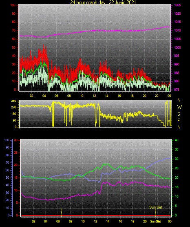Select compass letter N at top right

[x=179, y=100]
